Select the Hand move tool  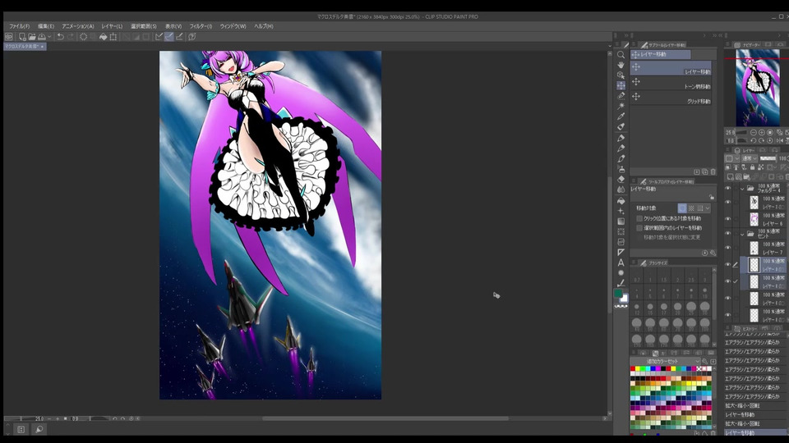coord(621,65)
